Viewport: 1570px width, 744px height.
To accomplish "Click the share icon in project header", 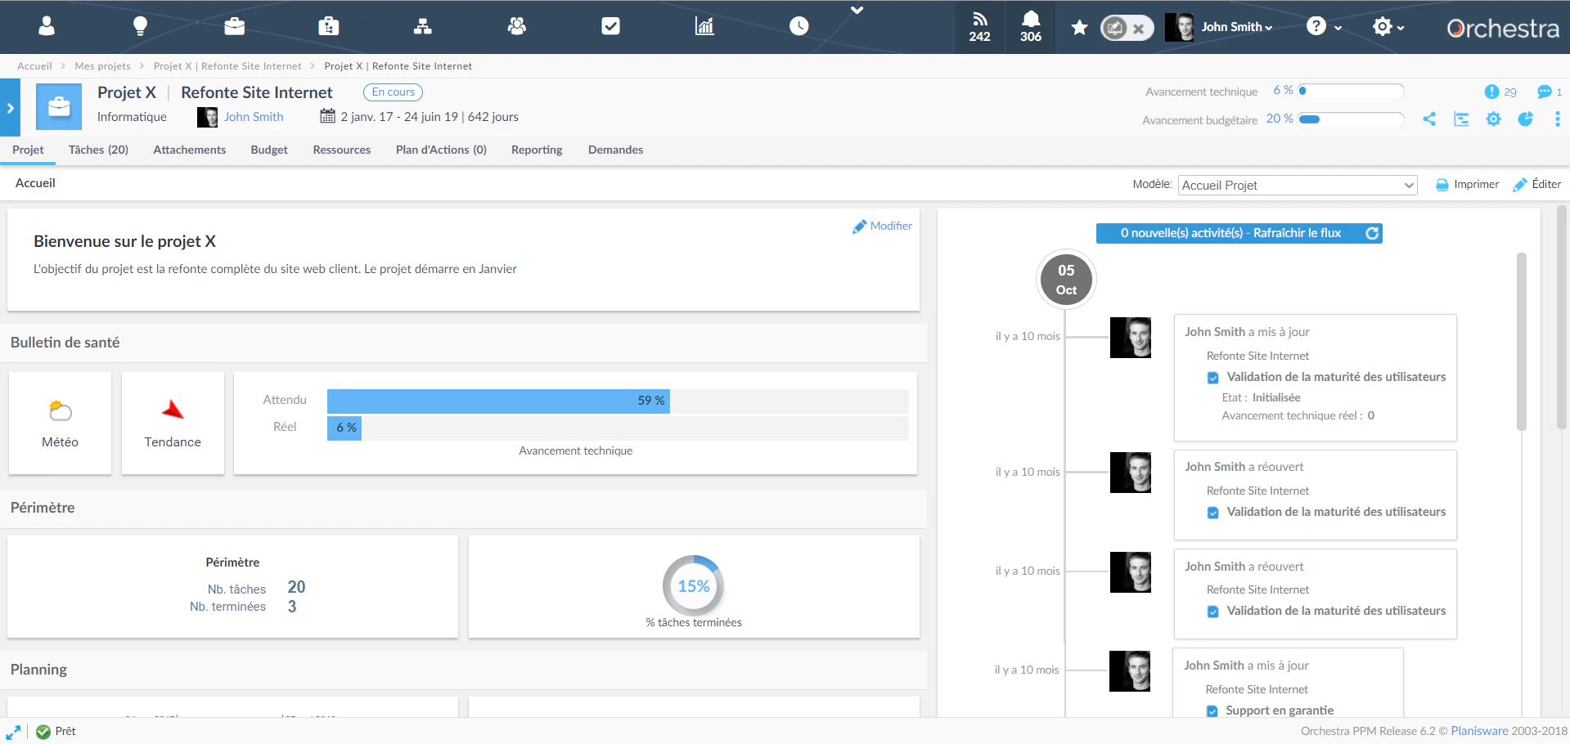I will coord(1429,119).
